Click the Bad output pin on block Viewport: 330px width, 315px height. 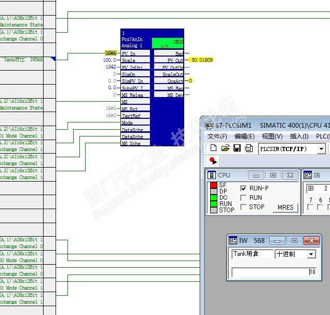(x=169, y=53)
